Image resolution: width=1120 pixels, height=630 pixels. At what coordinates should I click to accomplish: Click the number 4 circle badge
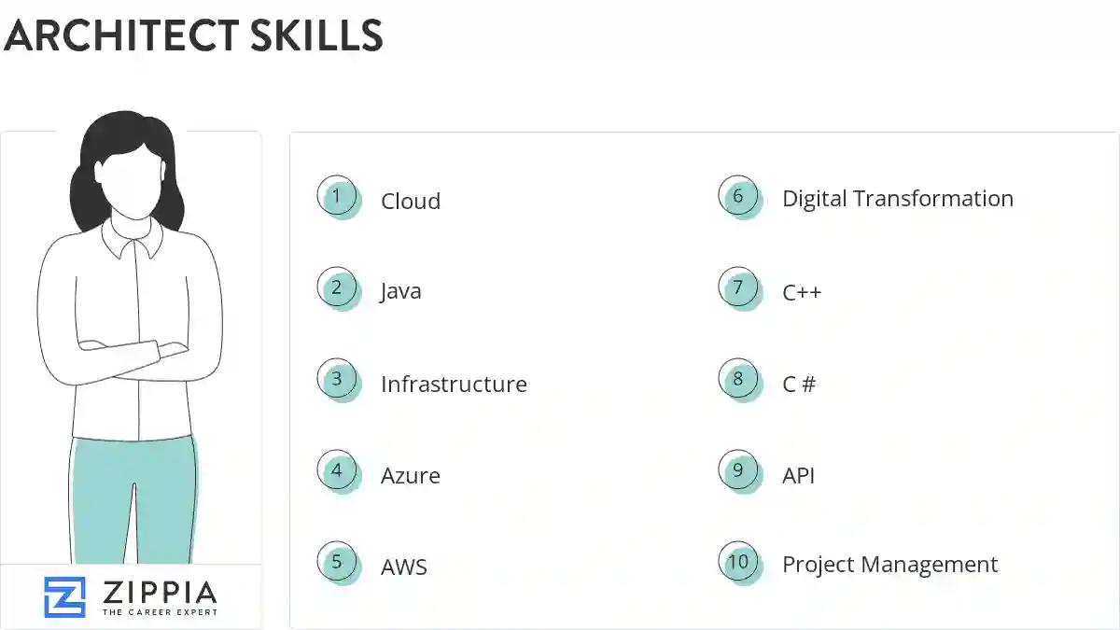click(x=337, y=471)
